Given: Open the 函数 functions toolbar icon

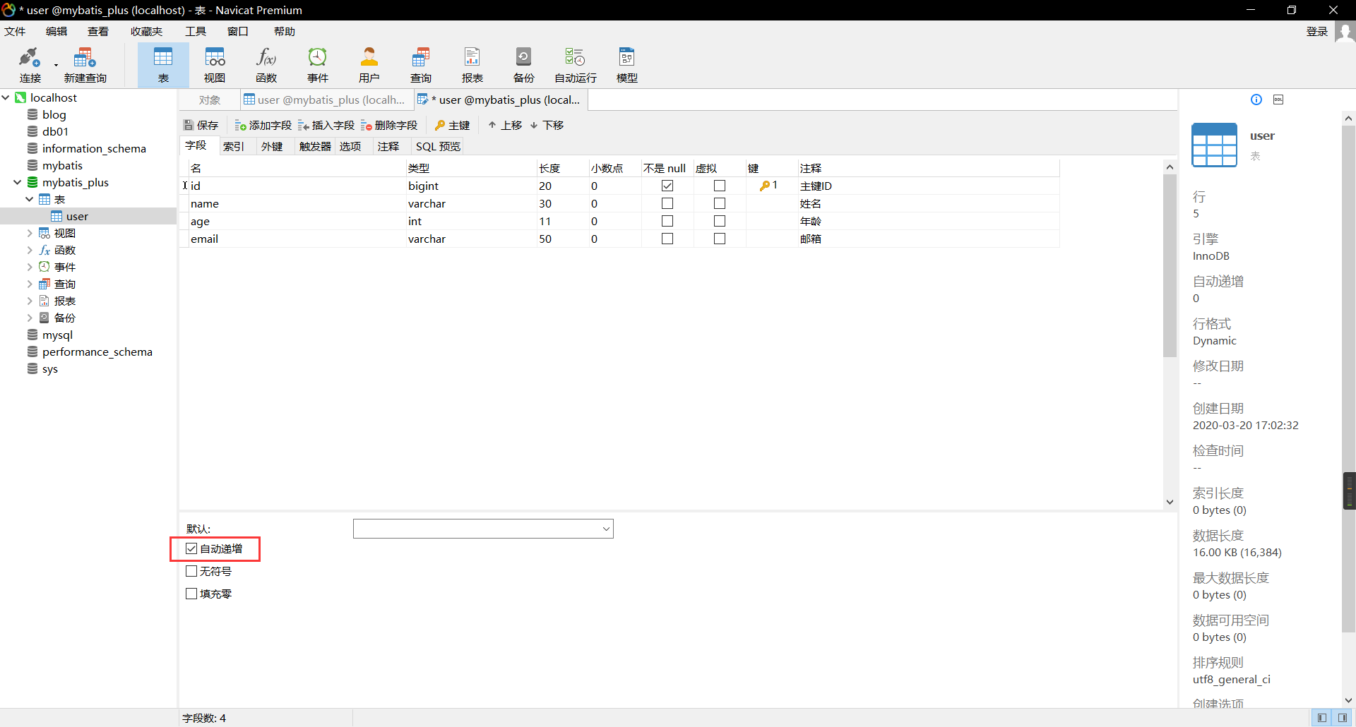Looking at the screenshot, I should click(x=266, y=65).
